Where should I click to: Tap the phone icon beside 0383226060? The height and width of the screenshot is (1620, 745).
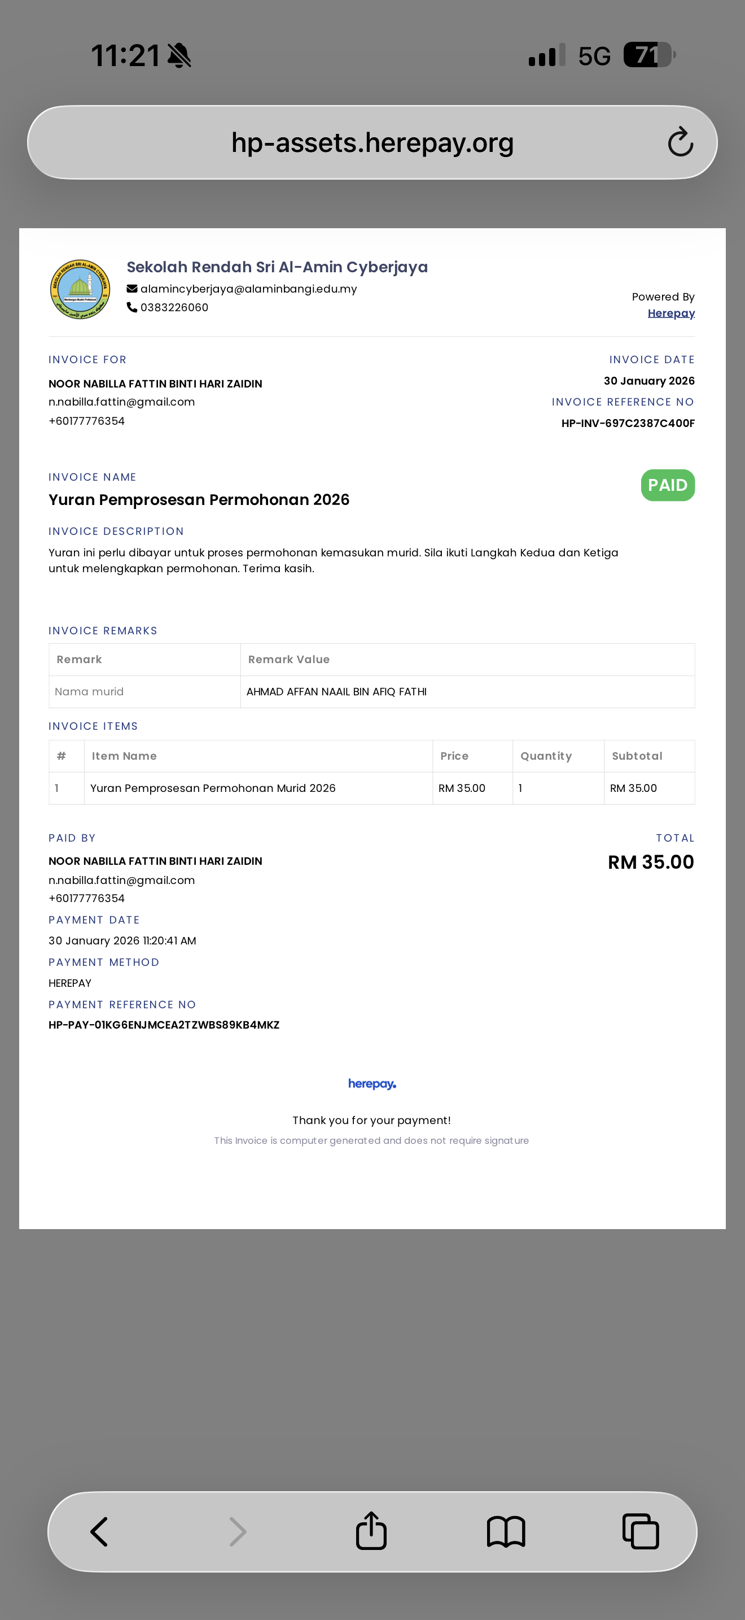[132, 307]
